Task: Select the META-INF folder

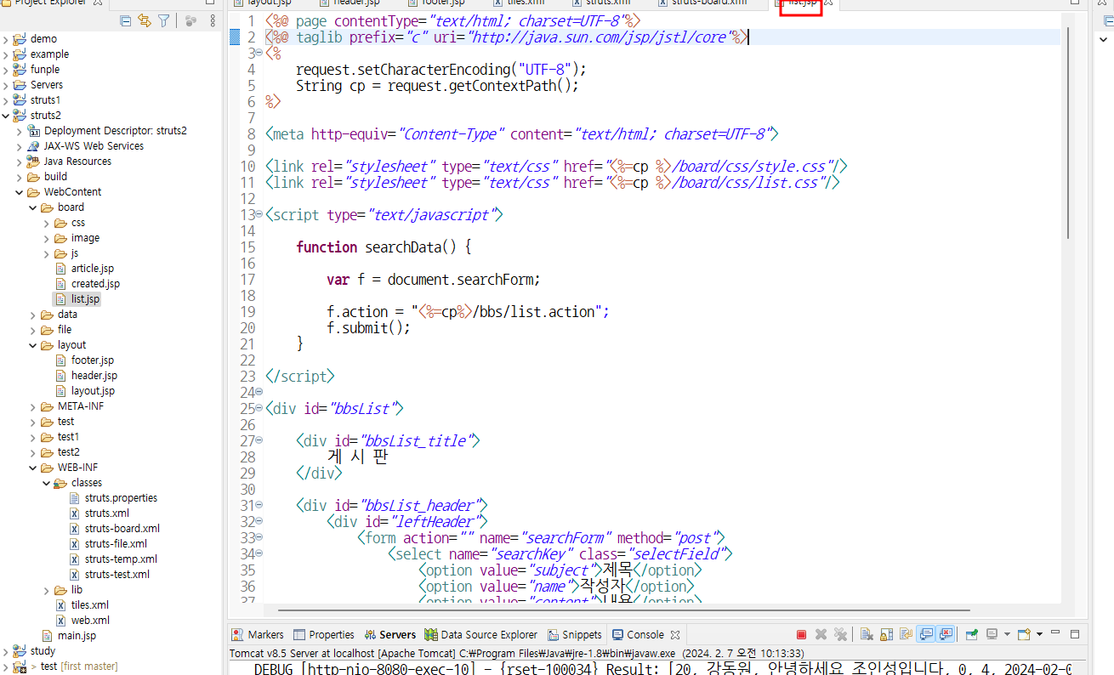Action: (81, 406)
